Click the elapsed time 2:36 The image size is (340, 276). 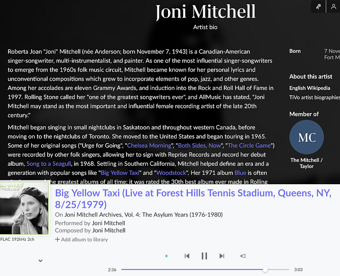pos(112,270)
